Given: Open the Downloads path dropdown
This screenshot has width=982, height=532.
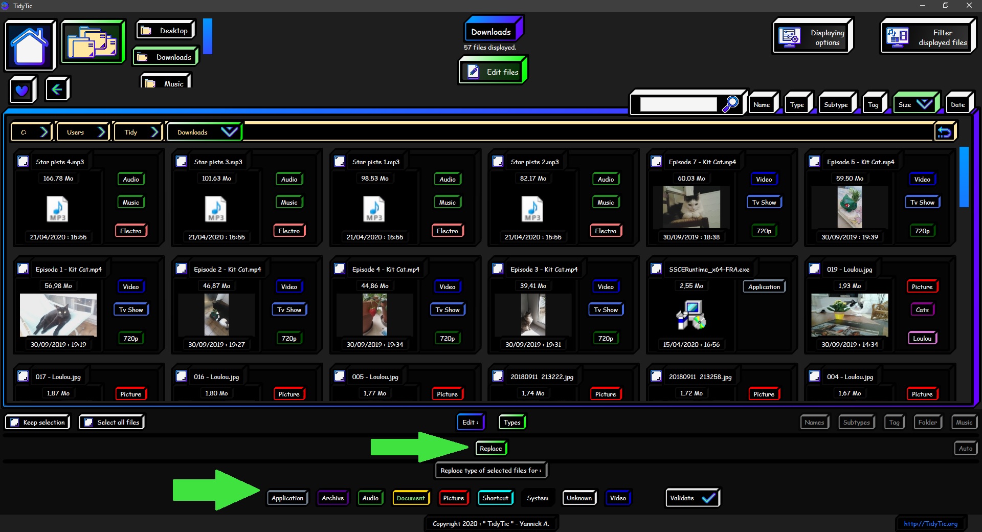Looking at the screenshot, I should pos(229,132).
